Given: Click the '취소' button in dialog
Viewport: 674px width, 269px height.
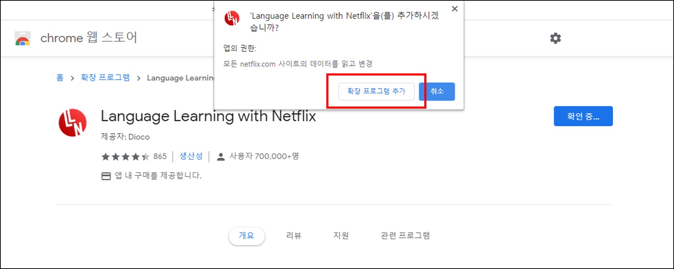Looking at the screenshot, I should [437, 92].
